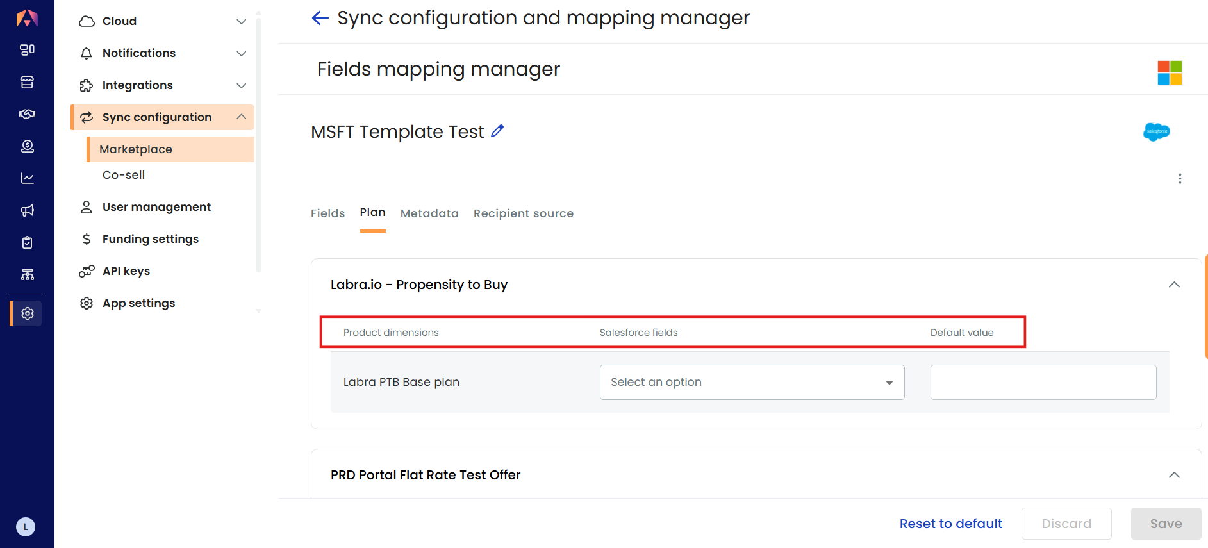The image size is (1208, 548).
Task: Click the MSFT Template Test title
Action: (x=397, y=131)
